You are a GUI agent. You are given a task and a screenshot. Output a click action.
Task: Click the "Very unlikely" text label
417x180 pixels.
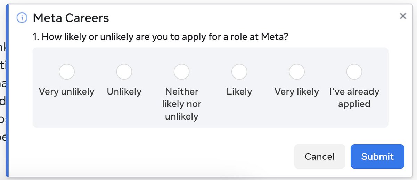click(67, 92)
